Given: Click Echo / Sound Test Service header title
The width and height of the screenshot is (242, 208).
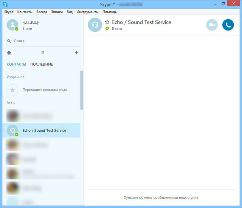Looking at the screenshot, I should pyautogui.click(x=141, y=22).
